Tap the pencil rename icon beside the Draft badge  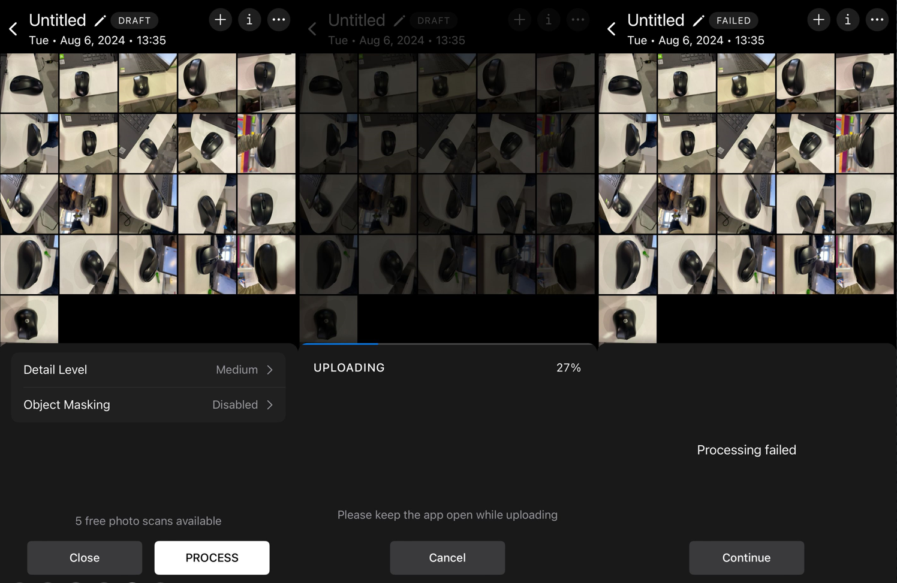(100, 21)
